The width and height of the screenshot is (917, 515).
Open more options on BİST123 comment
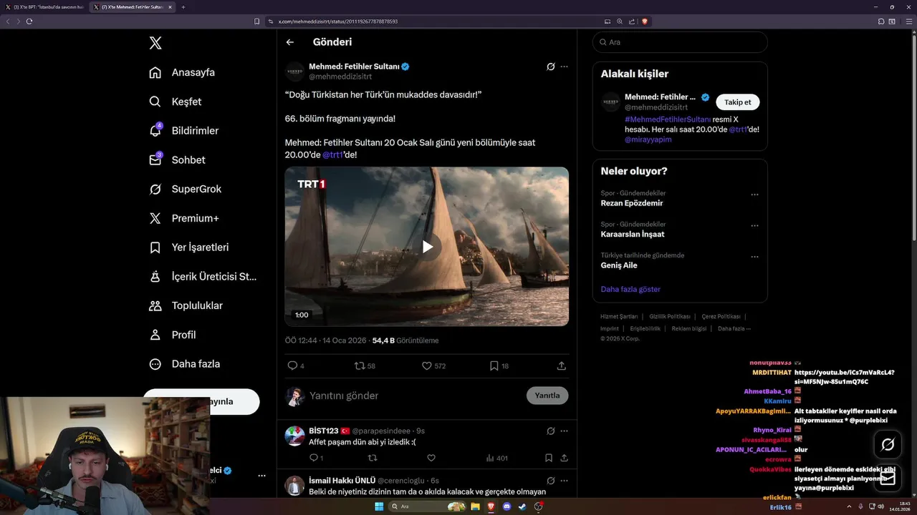(565, 431)
